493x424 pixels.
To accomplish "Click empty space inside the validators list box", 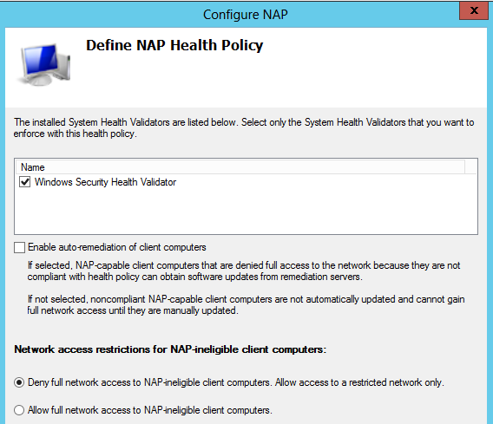I will coord(246,211).
